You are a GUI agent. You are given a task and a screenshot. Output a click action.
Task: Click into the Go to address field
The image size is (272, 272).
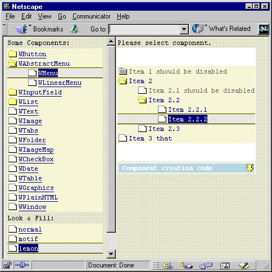144,29
